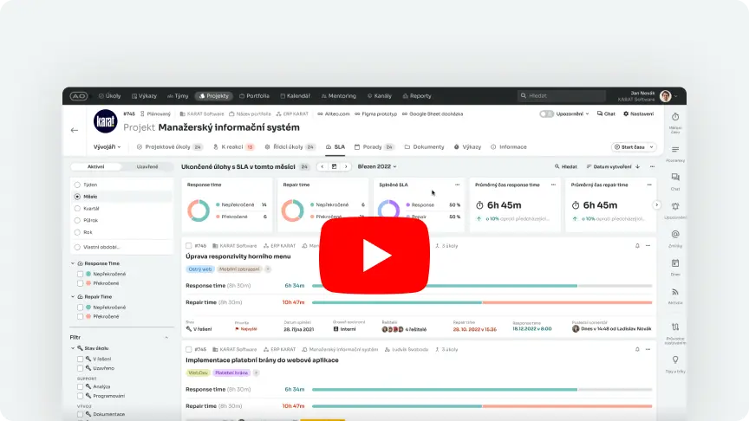Select the Měsíc radio option
This screenshot has width=749, height=421.
(77, 197)
